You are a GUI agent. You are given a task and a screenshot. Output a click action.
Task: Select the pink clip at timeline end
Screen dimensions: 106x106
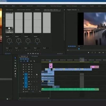tap(95, 67)
